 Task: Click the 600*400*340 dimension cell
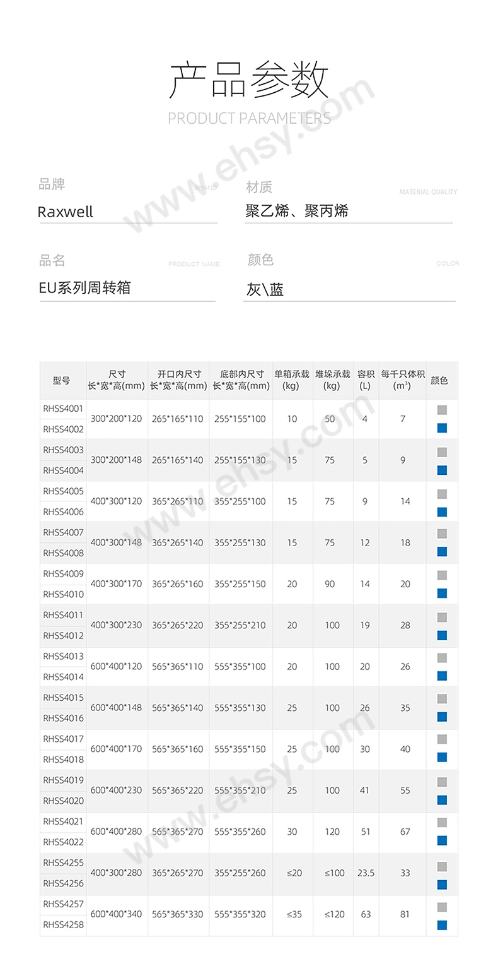pyautogui.click(x=116, y=914)
